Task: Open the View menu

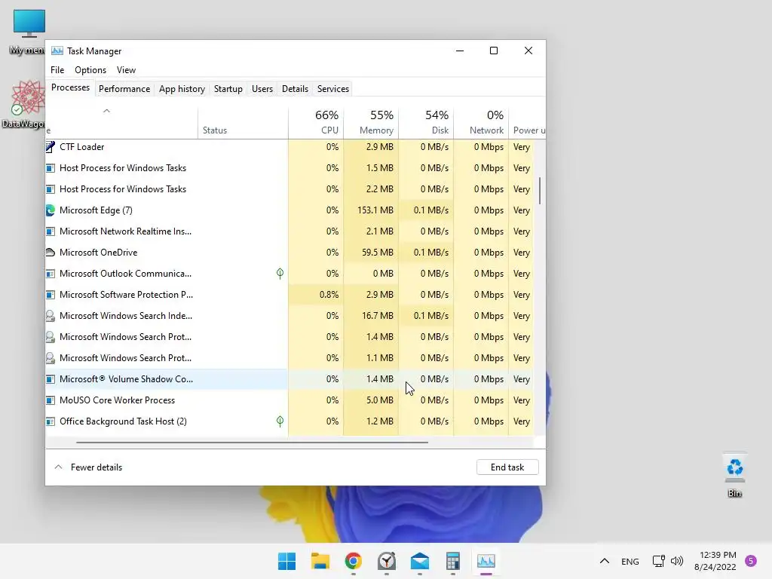Action: (126, 70)
